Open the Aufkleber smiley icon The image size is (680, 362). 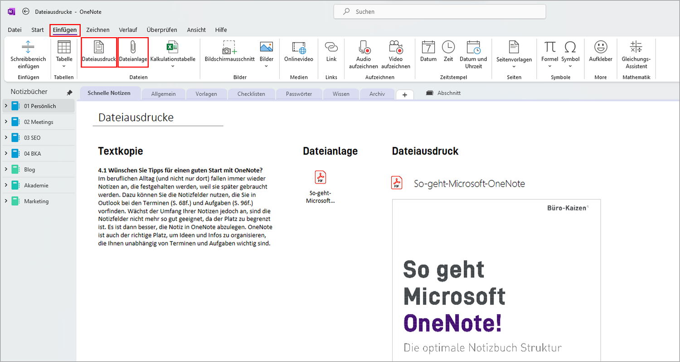[x=601, y=47]
